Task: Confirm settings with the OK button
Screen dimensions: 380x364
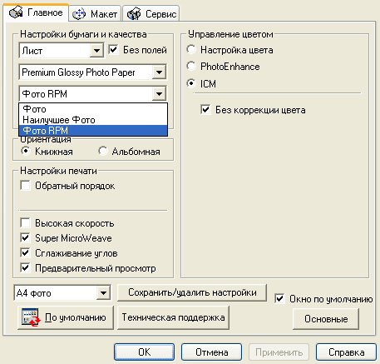Action: (144, 352)
